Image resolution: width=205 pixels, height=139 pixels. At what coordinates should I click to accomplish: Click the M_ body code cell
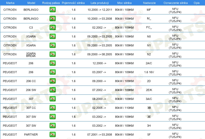pos(149,19)
